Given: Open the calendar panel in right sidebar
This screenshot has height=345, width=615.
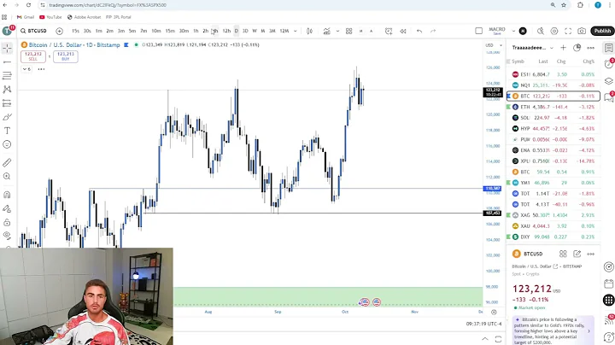Looking at the screenshot, I should (x=609, y=284).
